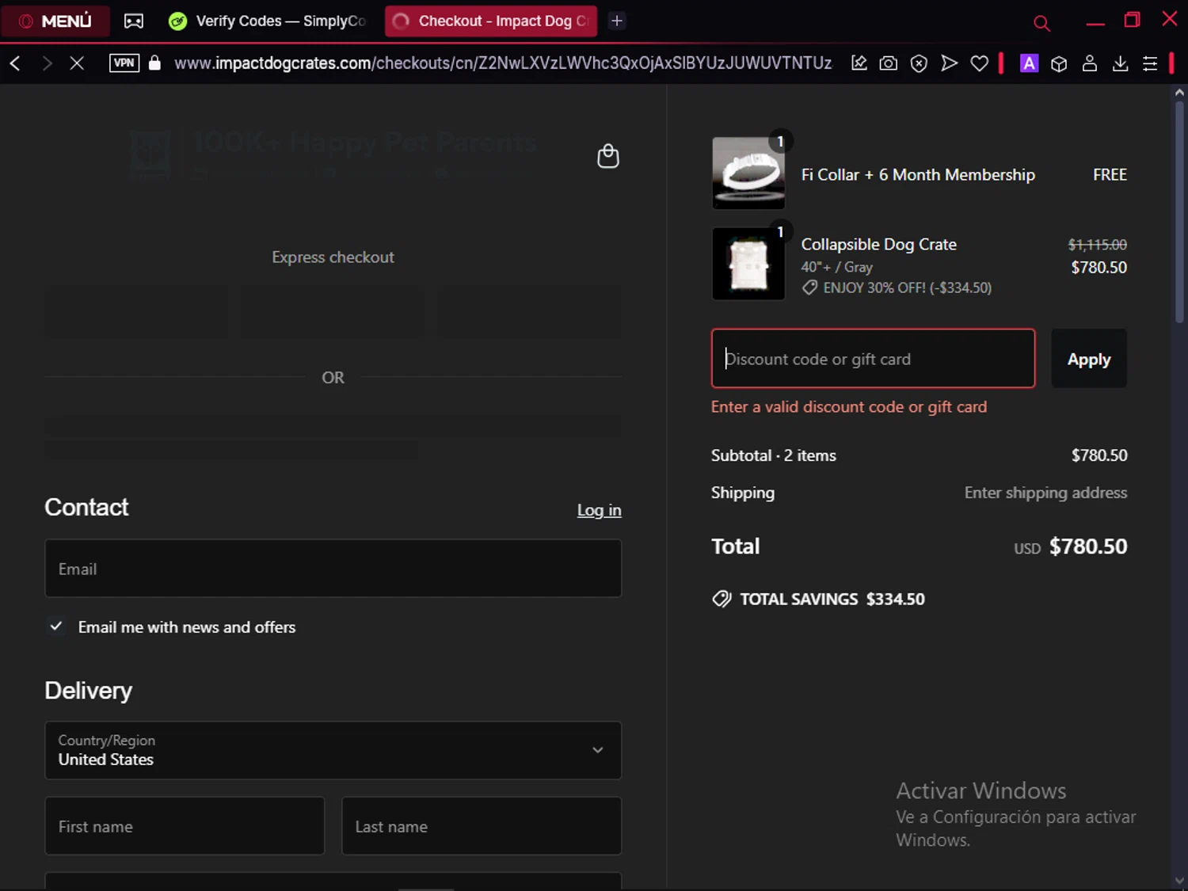The width and height of the screenshot is (1188, 891).
Task: Click the Enter a valid discount code error
Action: coord(849,406)
